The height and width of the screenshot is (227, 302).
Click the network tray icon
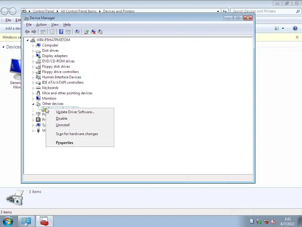tap(266, 222)
